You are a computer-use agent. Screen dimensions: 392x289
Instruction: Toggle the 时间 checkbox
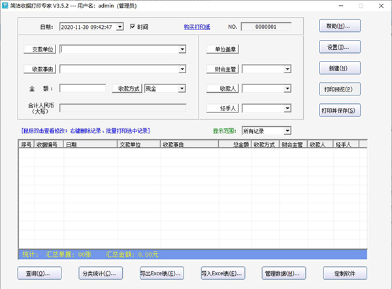pyautogui.click(x=133, y=27)
